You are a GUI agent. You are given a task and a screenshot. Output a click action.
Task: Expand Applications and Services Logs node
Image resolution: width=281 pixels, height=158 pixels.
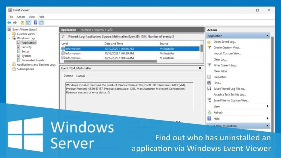coord(9,65)
